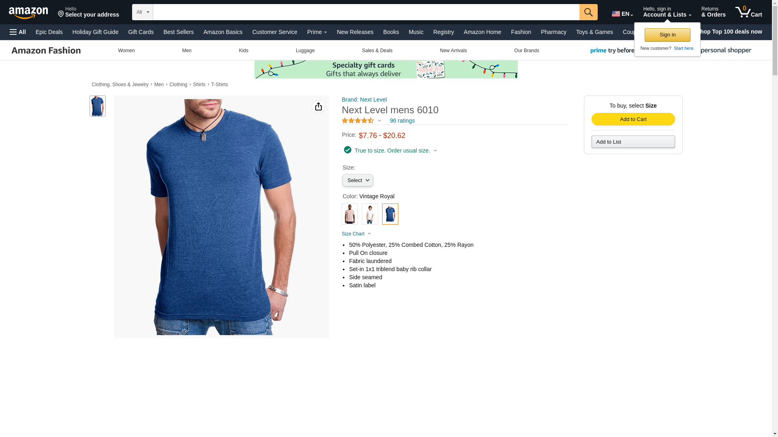
Task: Open the Prime menu in navigation bar
Action: (317, 32)
